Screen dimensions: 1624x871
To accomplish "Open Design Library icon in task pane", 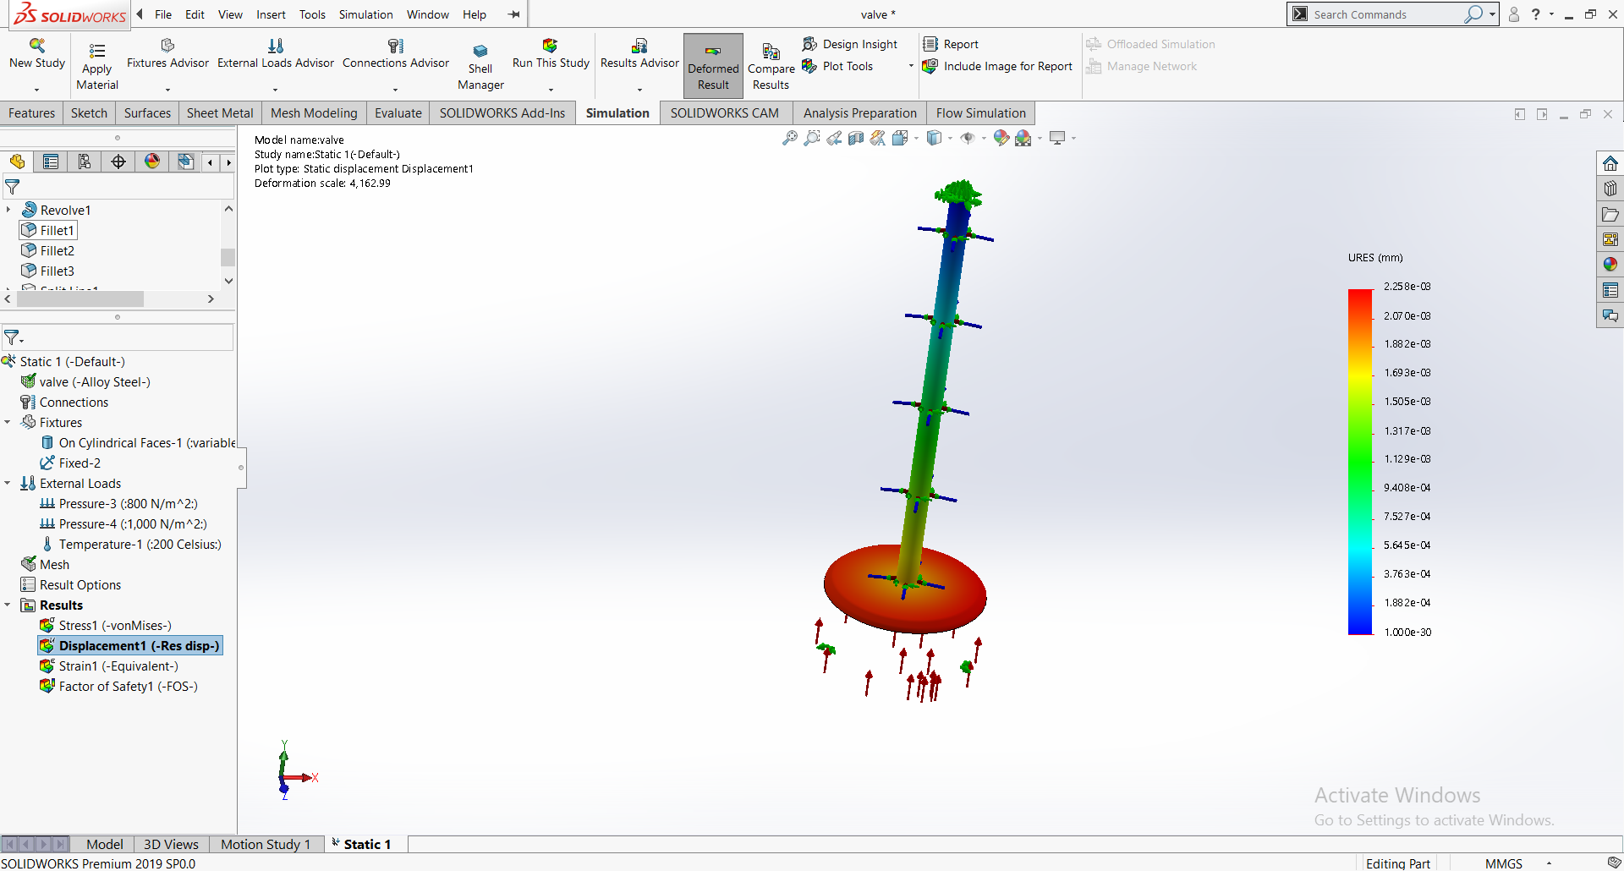I will point(1610,189).
